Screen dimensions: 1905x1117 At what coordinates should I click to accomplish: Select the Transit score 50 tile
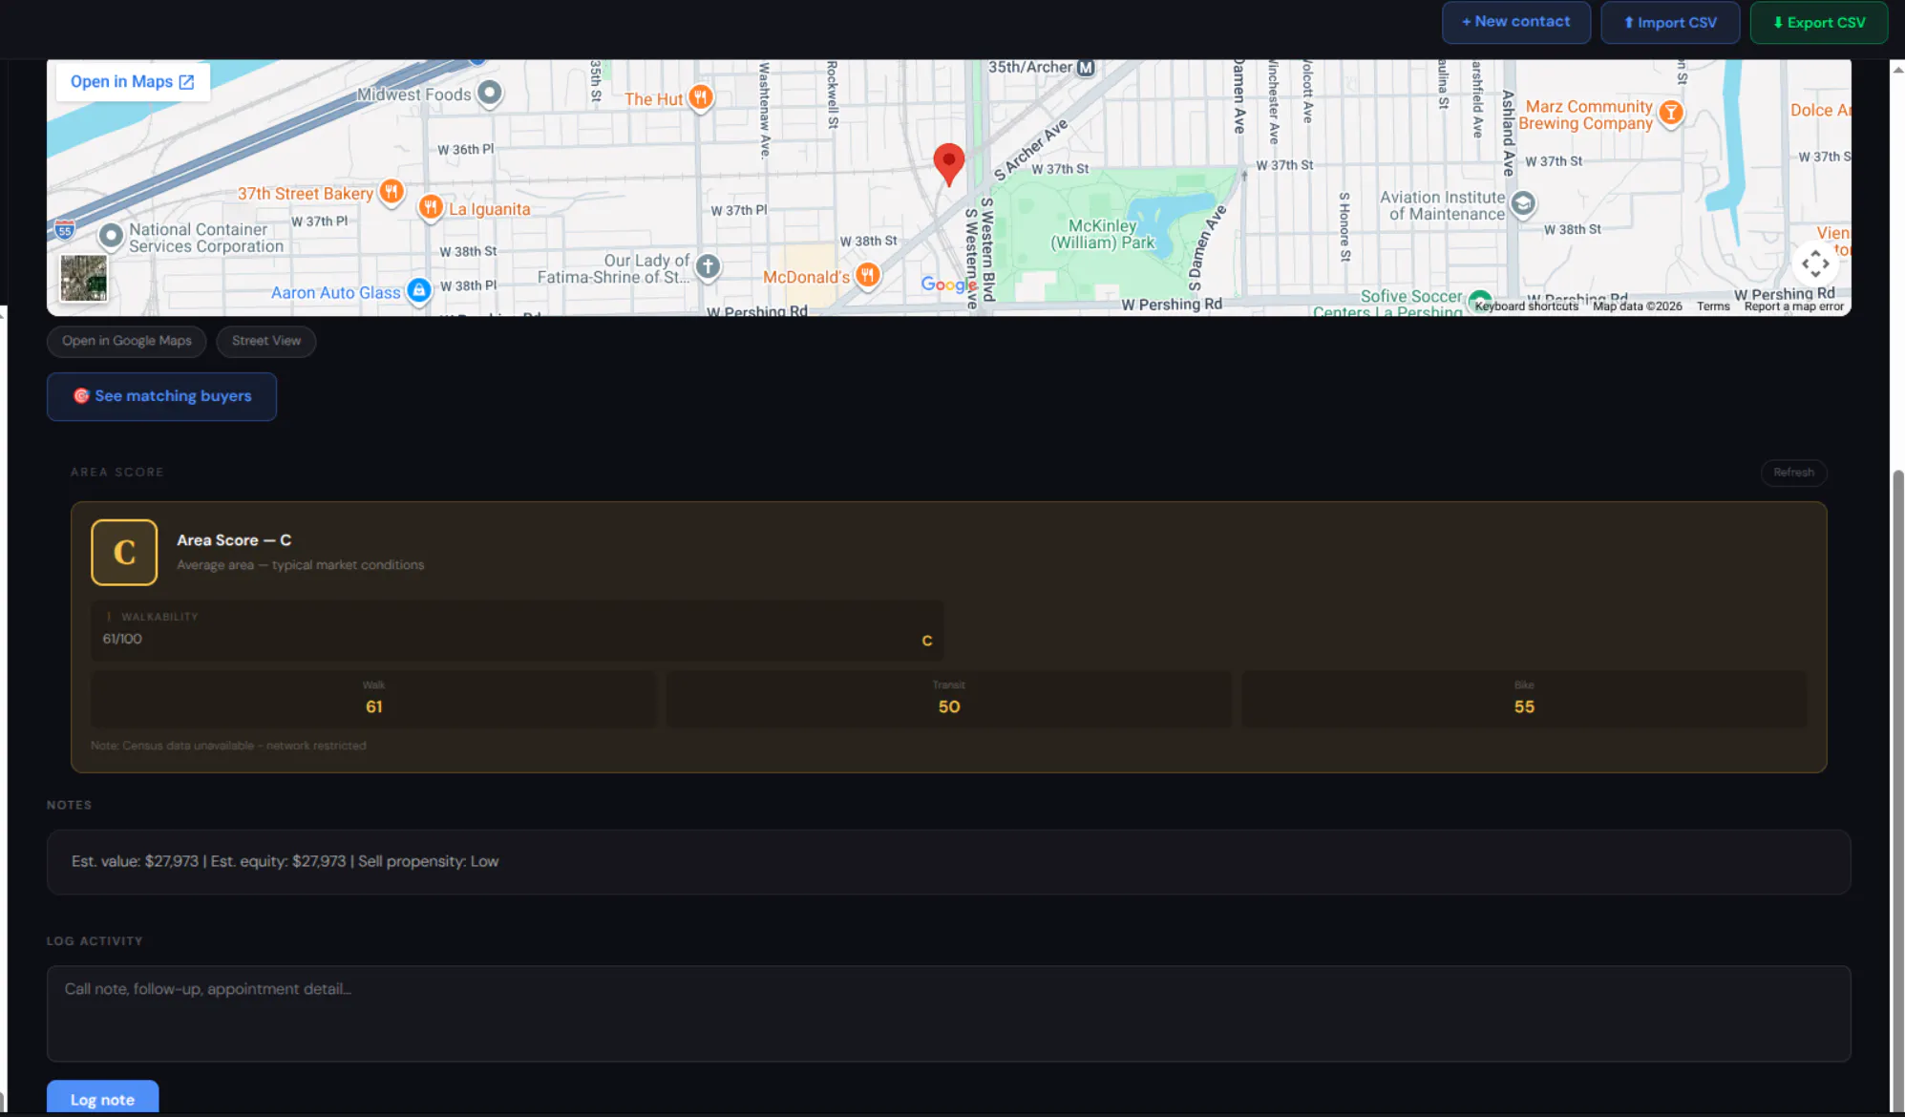pos(949,699)
